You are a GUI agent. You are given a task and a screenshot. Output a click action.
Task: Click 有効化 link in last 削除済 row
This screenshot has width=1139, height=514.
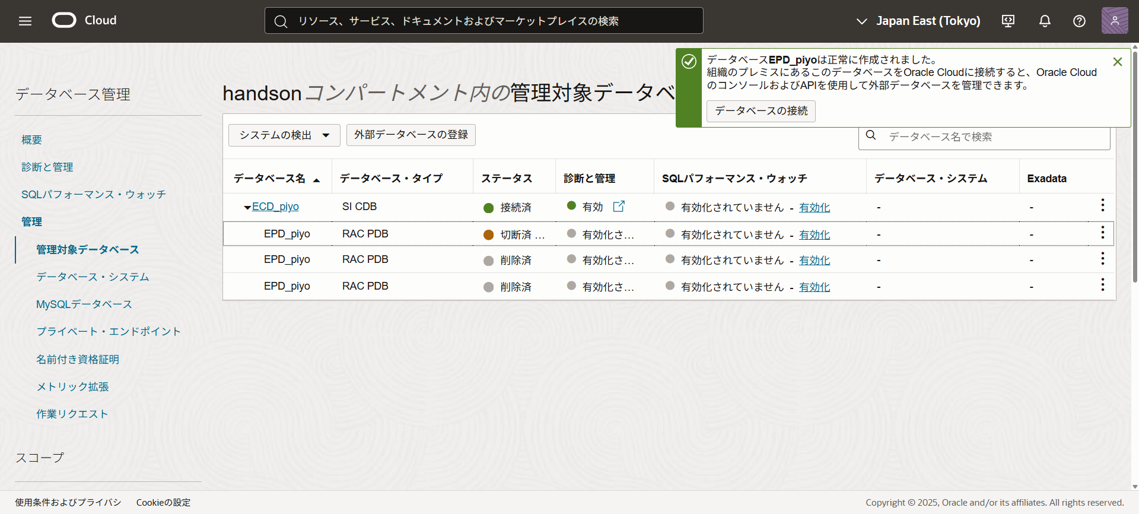point(815,287)
